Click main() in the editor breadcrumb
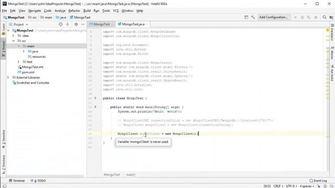335x188 pixels. coord(130,174)
